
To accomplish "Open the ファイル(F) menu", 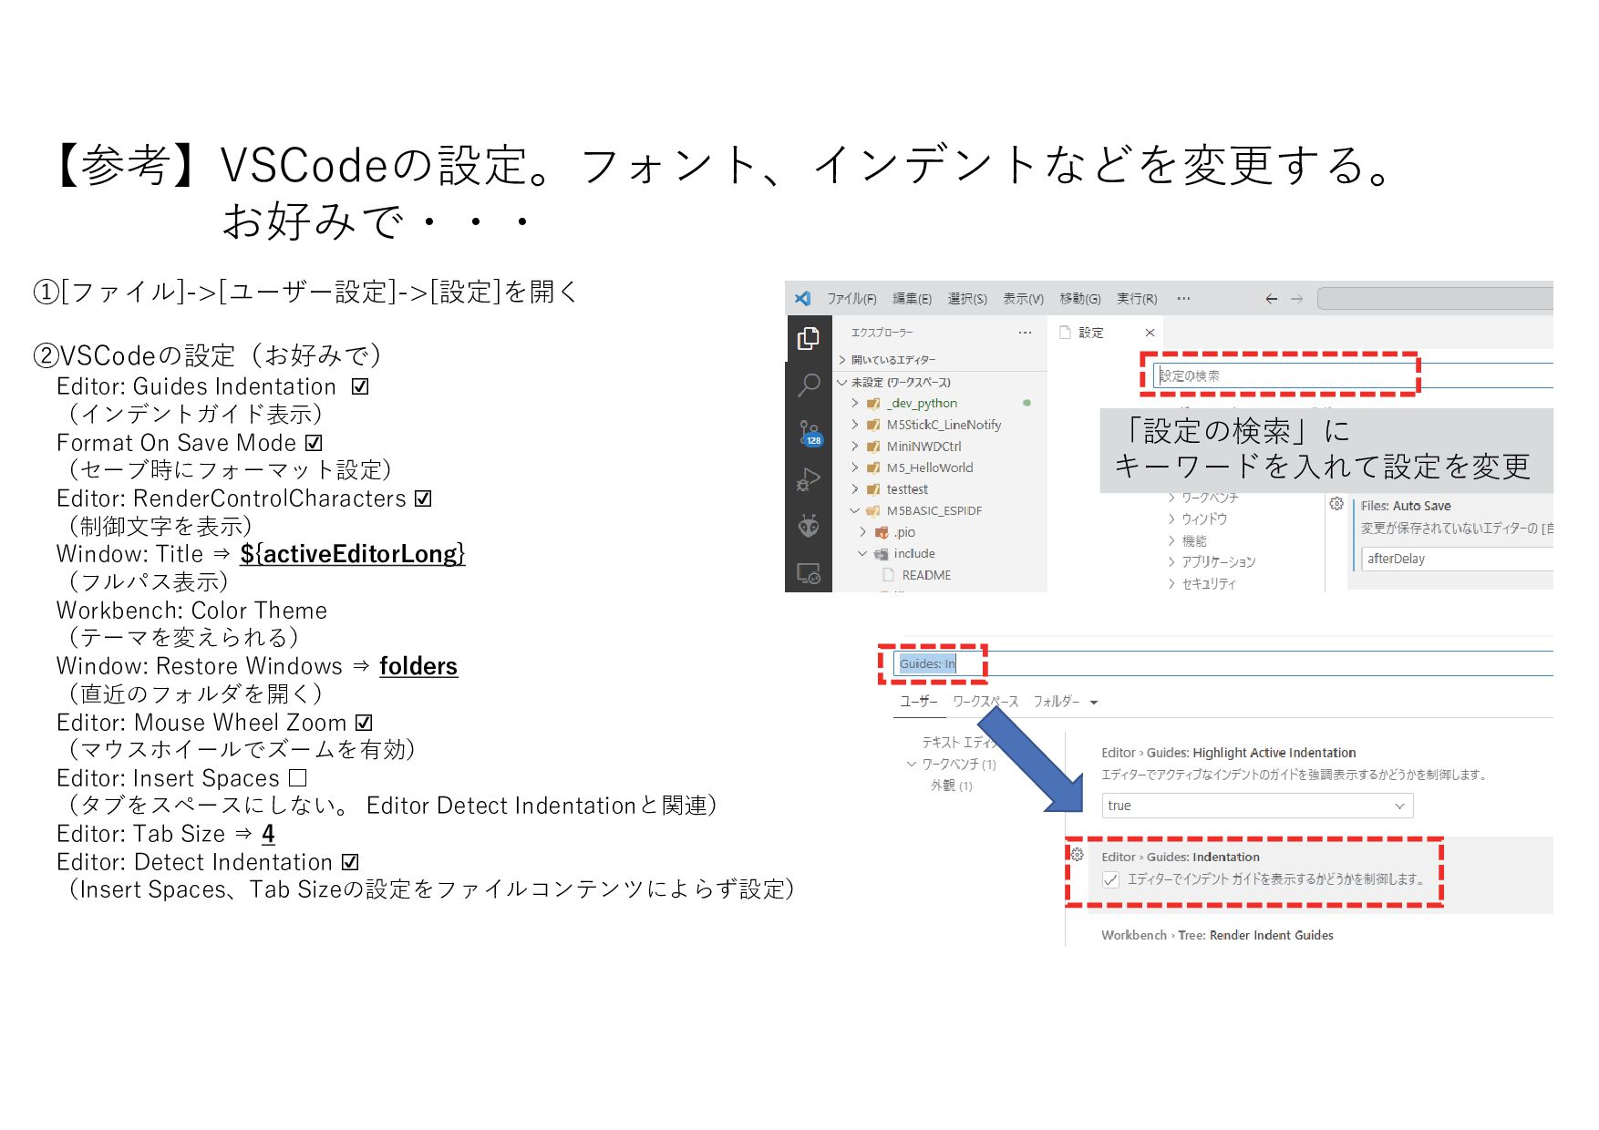I will (x=851, y=299).
